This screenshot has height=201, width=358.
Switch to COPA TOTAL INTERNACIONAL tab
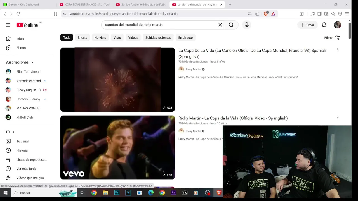pos(85,4)
